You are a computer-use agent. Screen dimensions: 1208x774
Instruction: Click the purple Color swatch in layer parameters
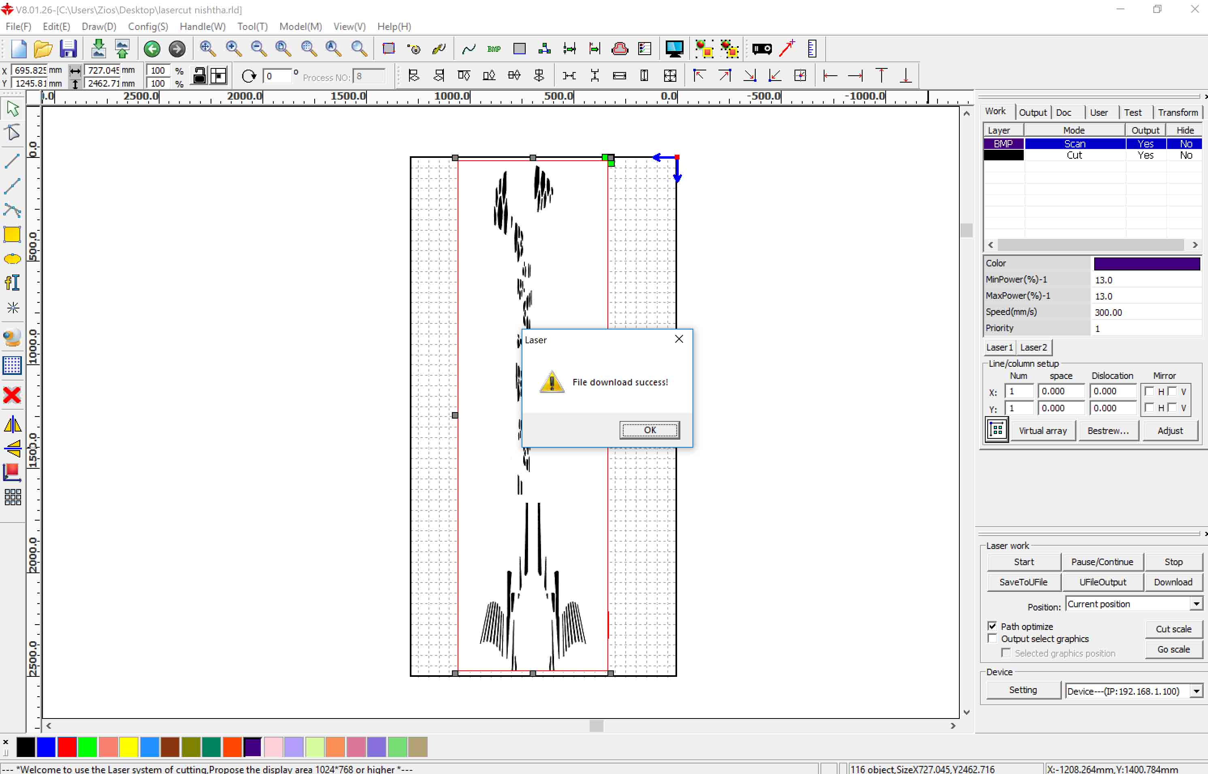point(1147,264)
